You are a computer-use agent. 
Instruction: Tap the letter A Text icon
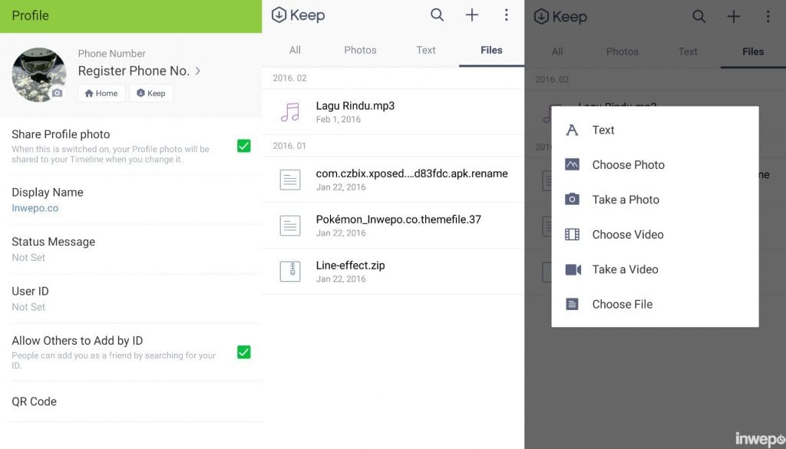coord(572,130)
